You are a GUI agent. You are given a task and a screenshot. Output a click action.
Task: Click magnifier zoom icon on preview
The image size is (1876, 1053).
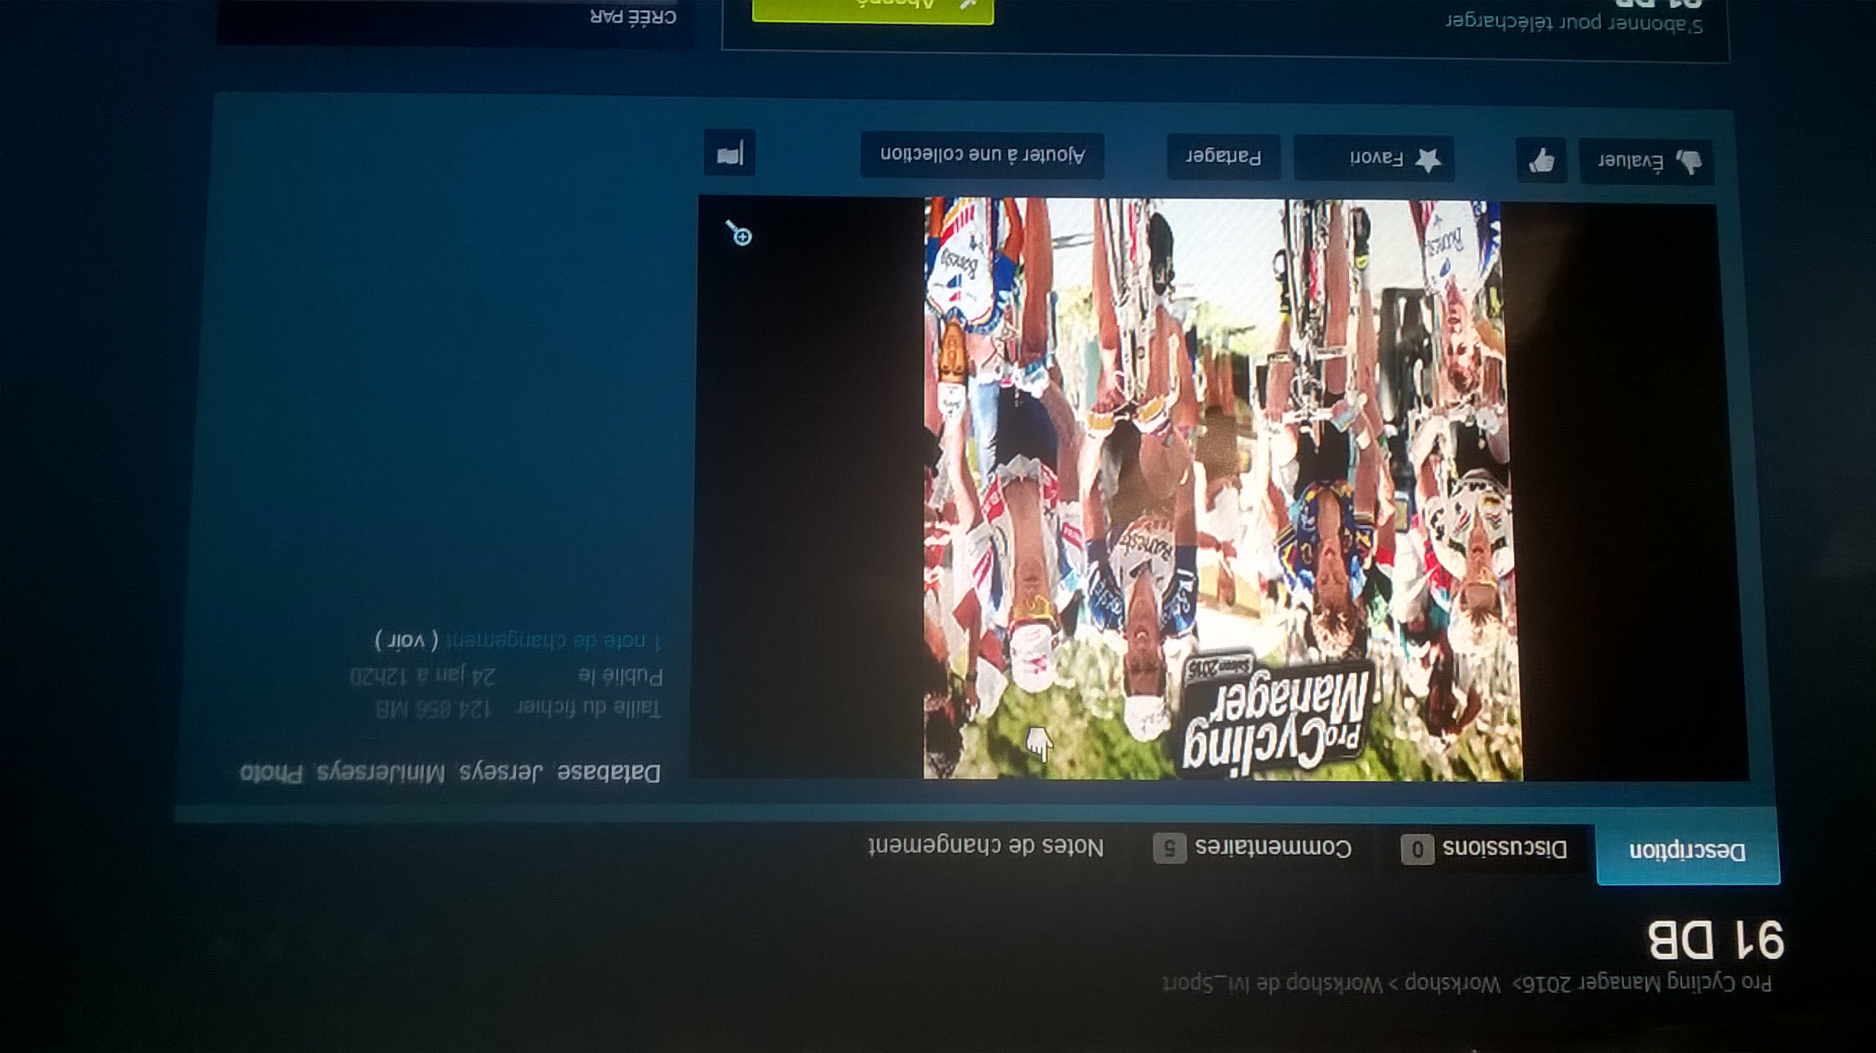coord(739,234)
